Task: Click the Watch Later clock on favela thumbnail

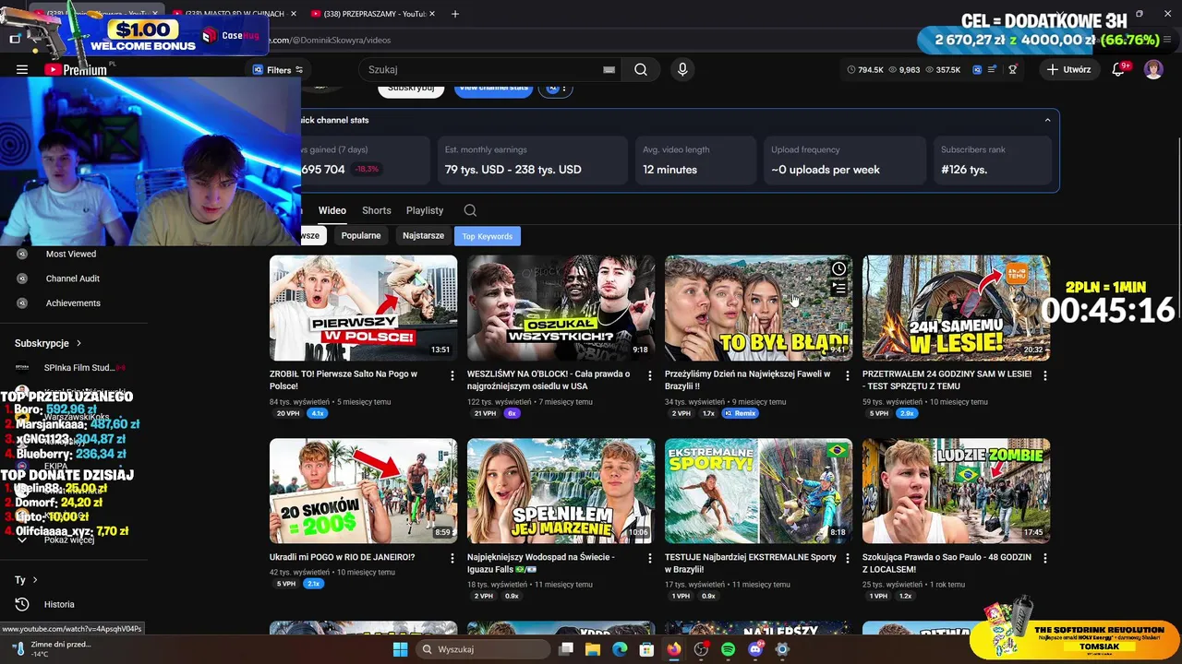Action: 838,269
